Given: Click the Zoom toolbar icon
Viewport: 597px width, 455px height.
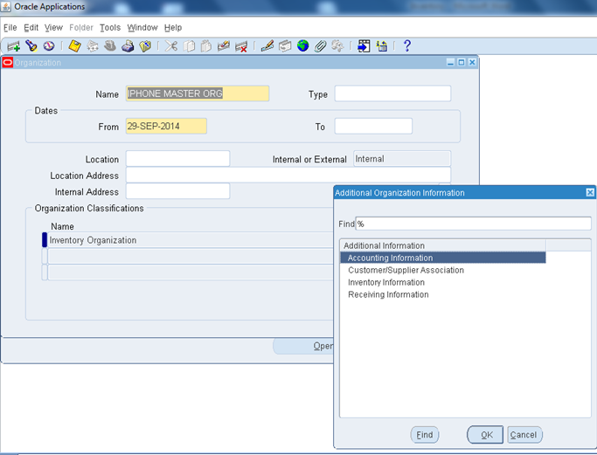Looking at the screenshot, I should [x=285, y=46].
